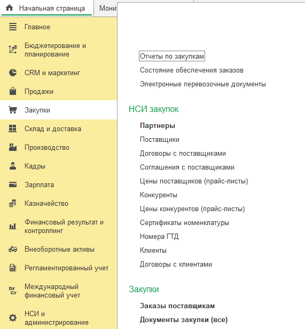Click the Бюджетирование и планирование chart icon
This screenshot has height=329, width=305.
pos(13,50)
